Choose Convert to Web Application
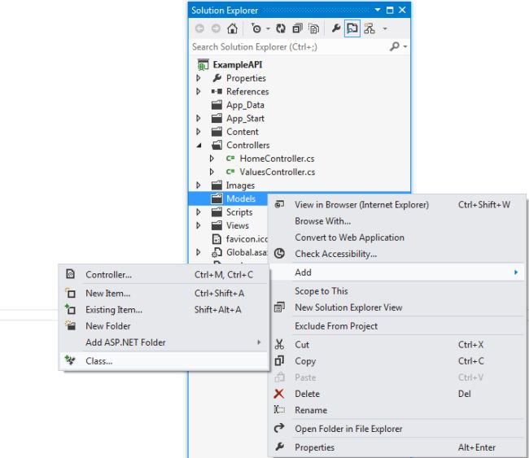This screenshot has height=458, width=529. pyautogui.click(x=349, y=238)
